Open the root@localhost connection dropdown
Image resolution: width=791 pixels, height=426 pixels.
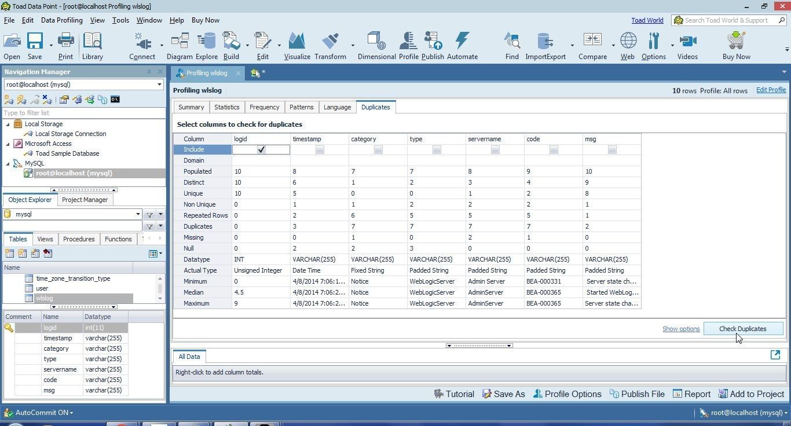coord(159,85)
